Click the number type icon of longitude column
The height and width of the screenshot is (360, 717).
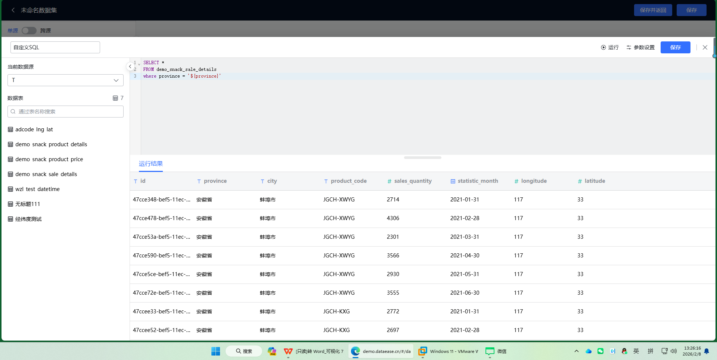(x=516, y=181)
